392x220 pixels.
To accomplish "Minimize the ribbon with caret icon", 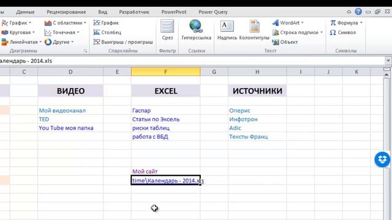I will click(349, 12).
